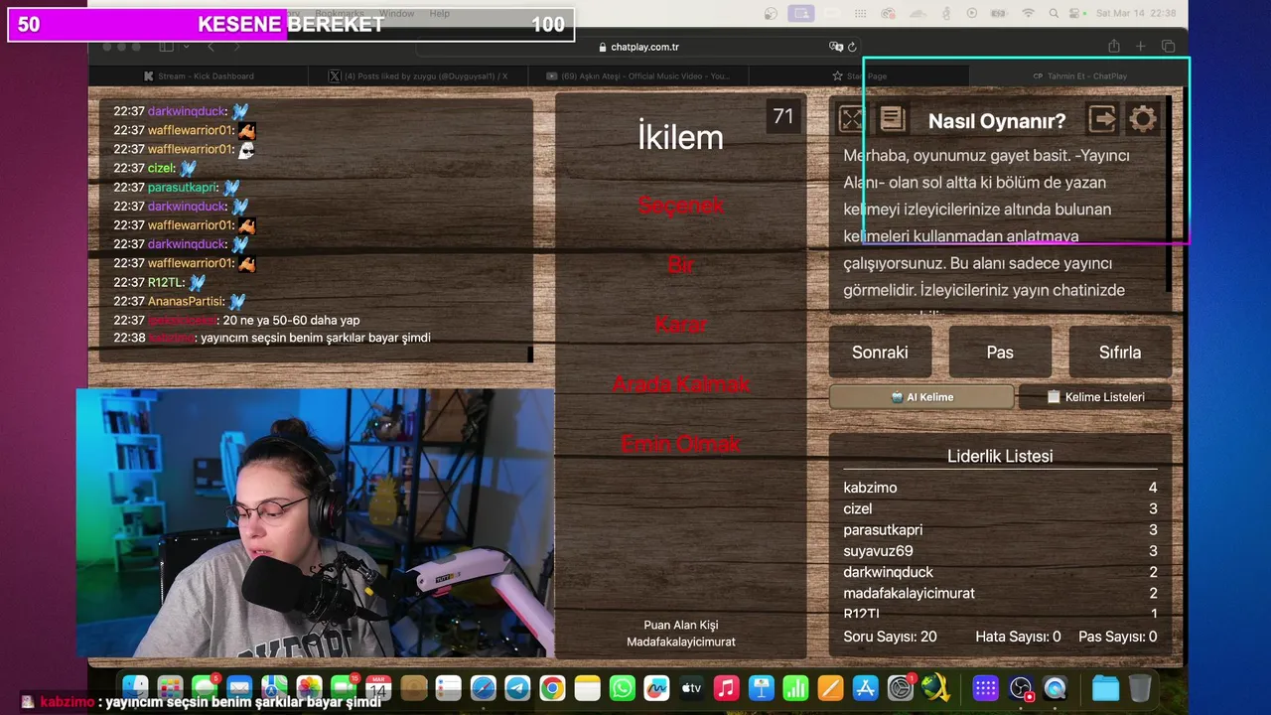Screen dimensions: 1271x715
Task: Open the Safari share menu
Action: click(1114, 47)
